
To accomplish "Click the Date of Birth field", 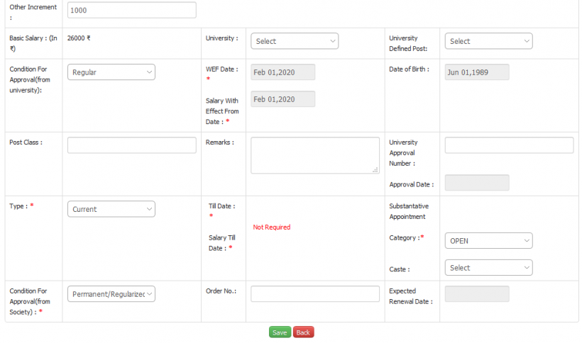I will pos(477,72).
